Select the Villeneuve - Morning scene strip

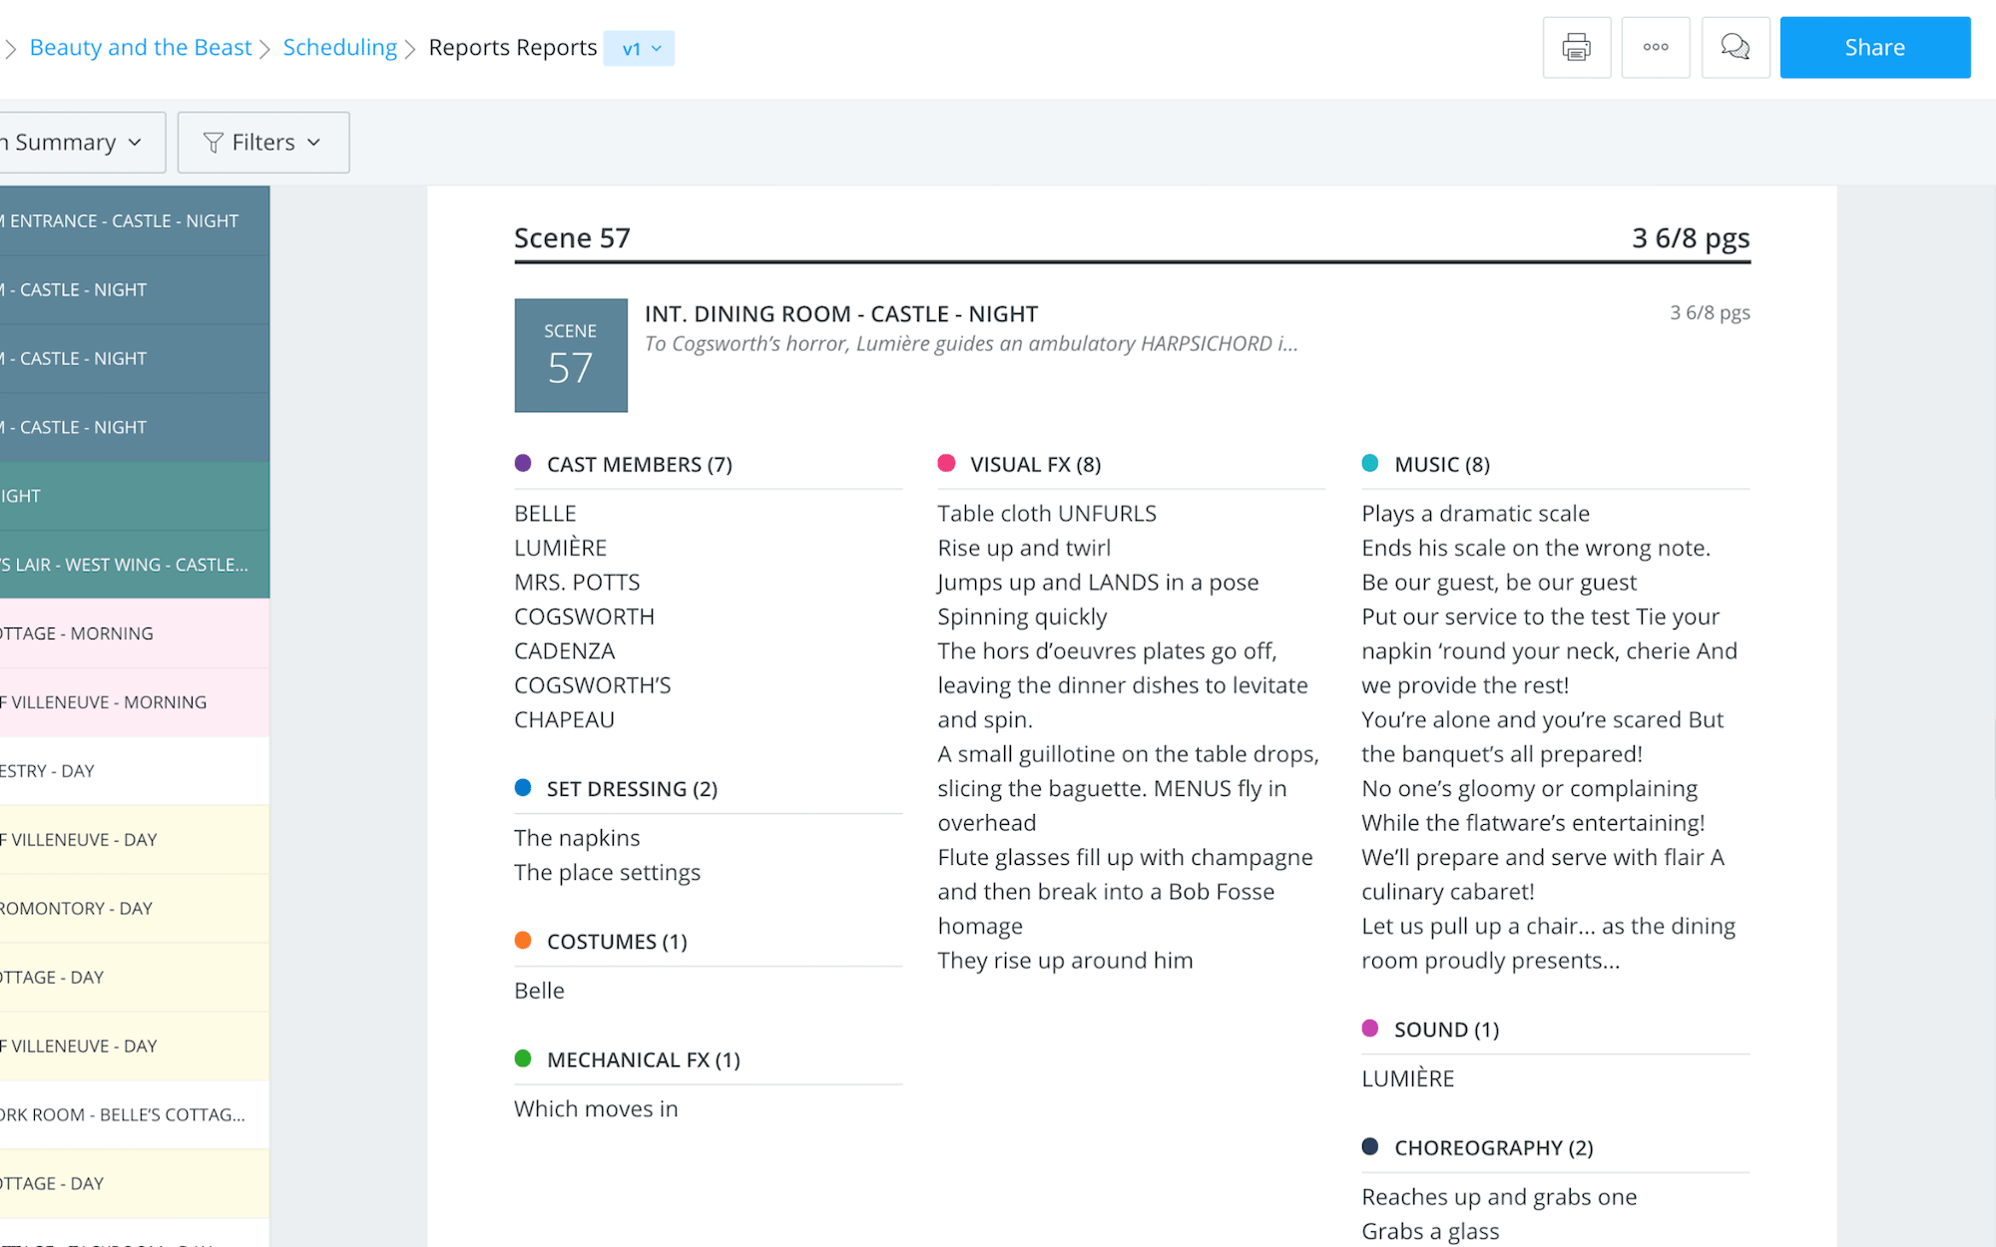(134, 702)
